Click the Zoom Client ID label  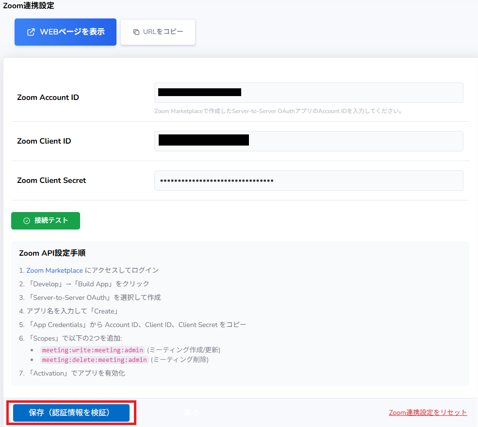coord(44,141)
